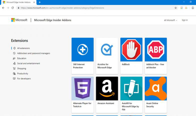Expand the All Microsoft dropdown
The width and height of the screenshot is (196, 116).
pos(170,20)
